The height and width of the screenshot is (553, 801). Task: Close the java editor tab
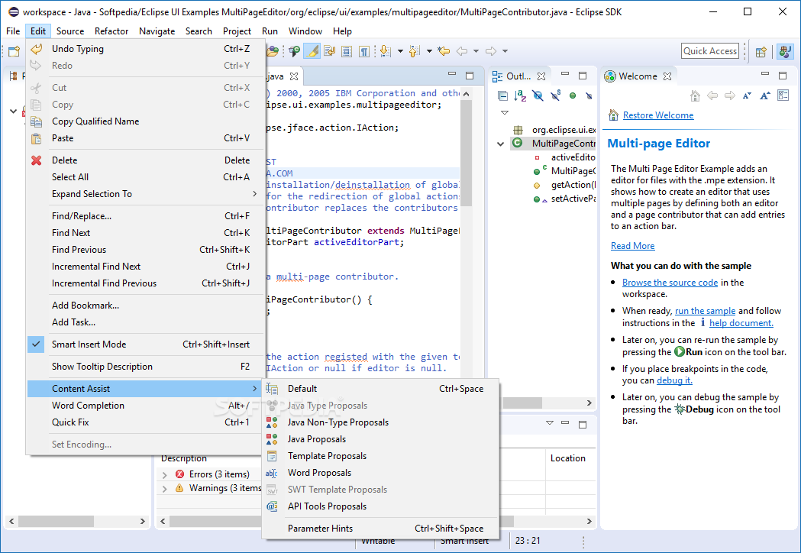click(x=294, y=76)
